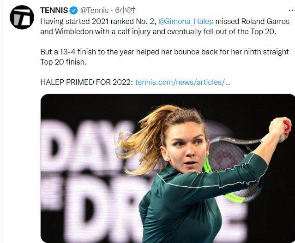
Task: Click the 6小时 tweet timestamp
Action: point(125,10)
